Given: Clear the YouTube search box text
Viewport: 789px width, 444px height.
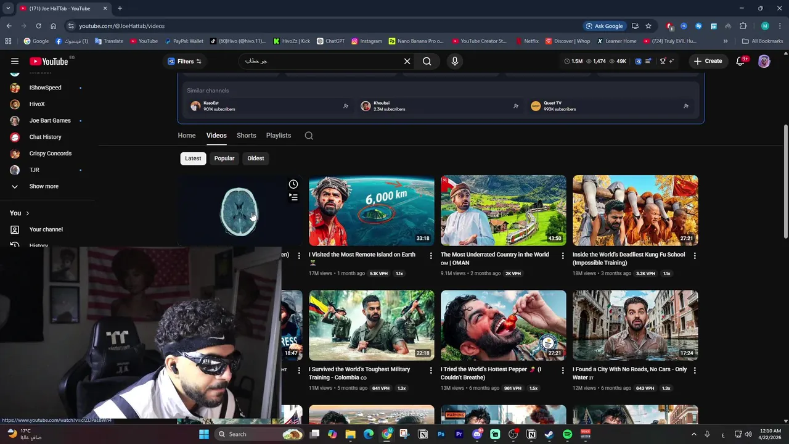Looking at the screenshot, I should click(407, 61).
